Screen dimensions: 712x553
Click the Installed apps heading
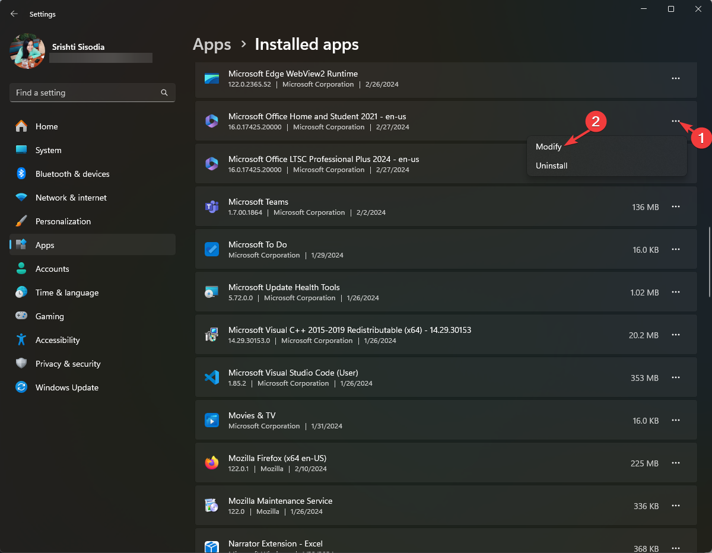[307, 45]
